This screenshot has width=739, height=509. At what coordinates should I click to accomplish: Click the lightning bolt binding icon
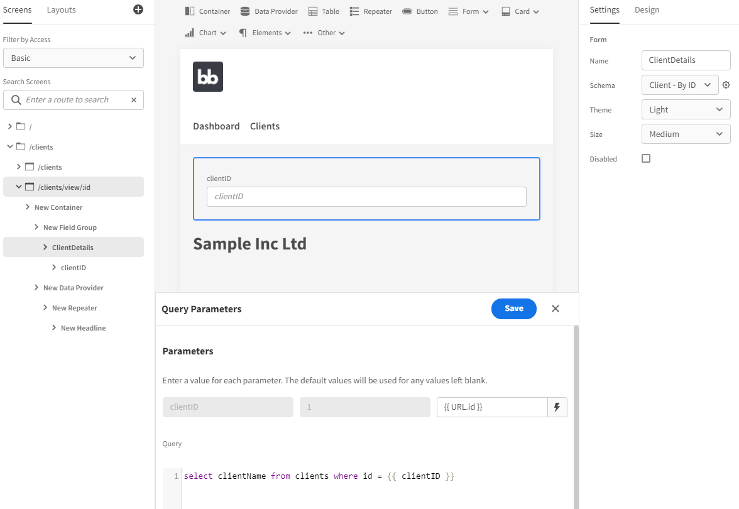(x=557, y=407)
